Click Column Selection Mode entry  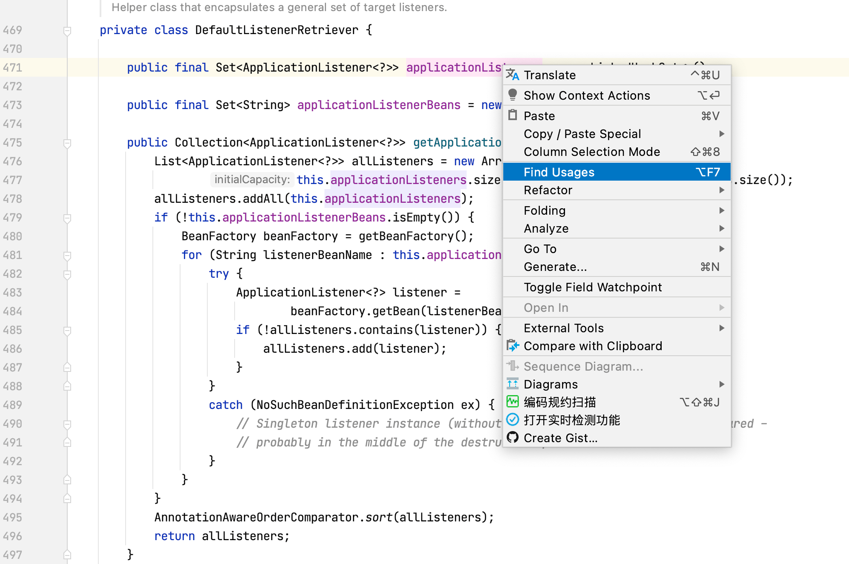[592, 152]
